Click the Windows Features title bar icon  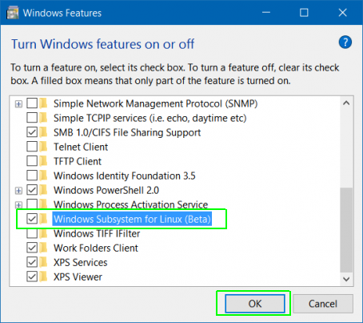(13, 13)
